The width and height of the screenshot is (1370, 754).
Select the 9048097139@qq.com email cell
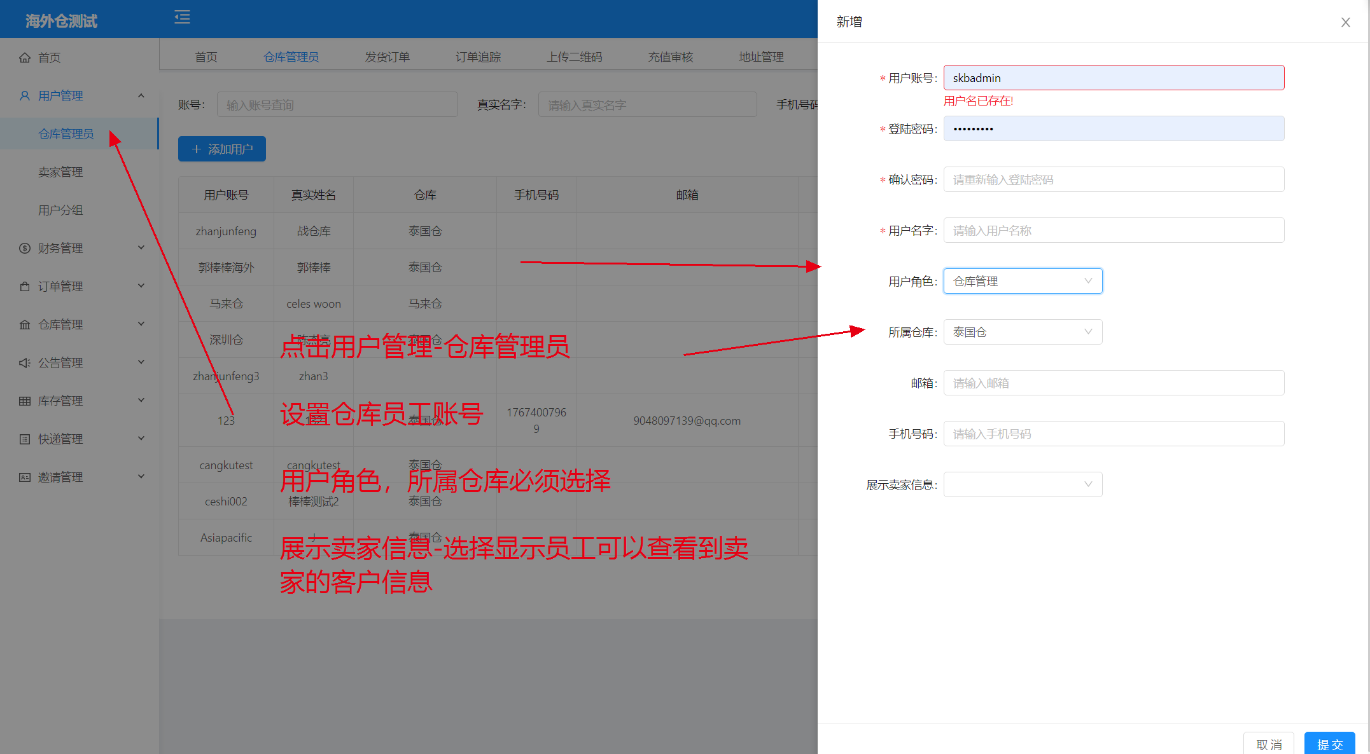(687, 420)
